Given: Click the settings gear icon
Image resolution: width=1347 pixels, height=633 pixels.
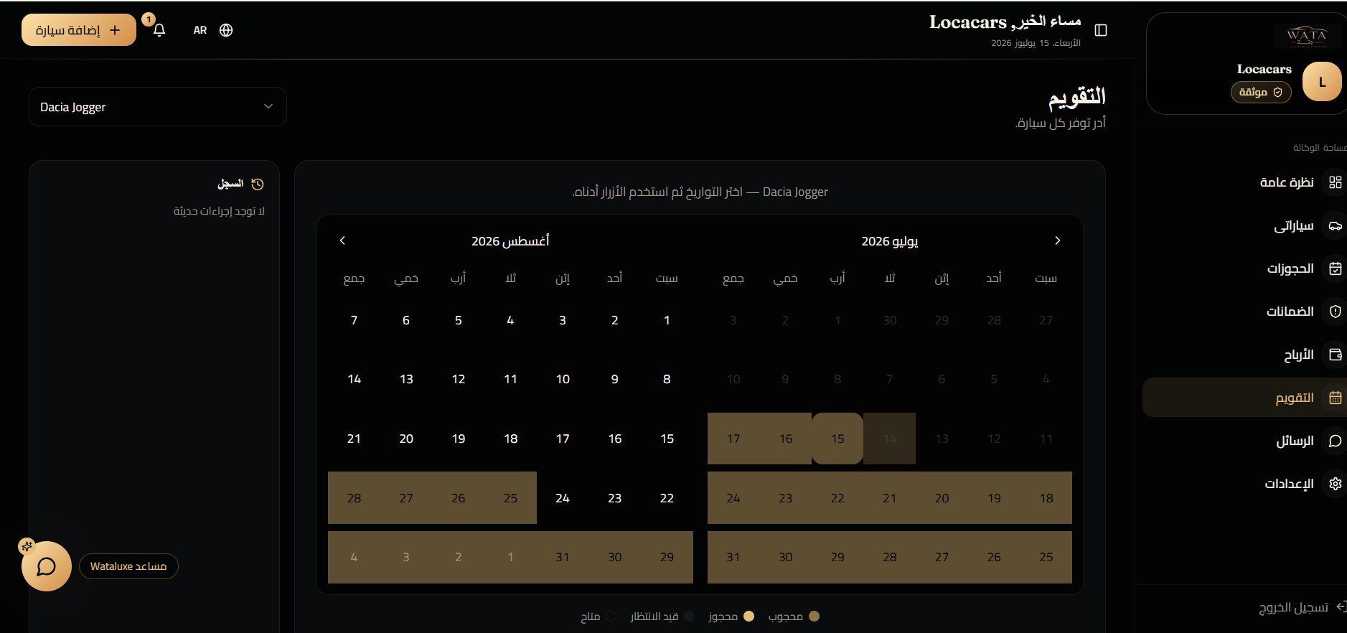Looking at the screenshot, I should coord(1335,484).
